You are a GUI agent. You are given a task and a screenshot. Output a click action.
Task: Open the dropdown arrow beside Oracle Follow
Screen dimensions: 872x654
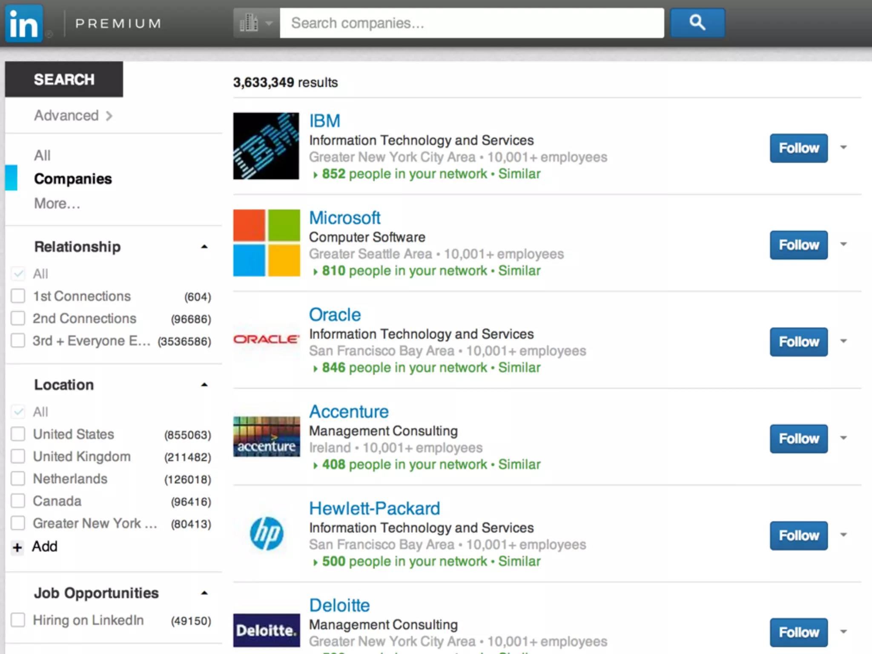coord(843,341)
